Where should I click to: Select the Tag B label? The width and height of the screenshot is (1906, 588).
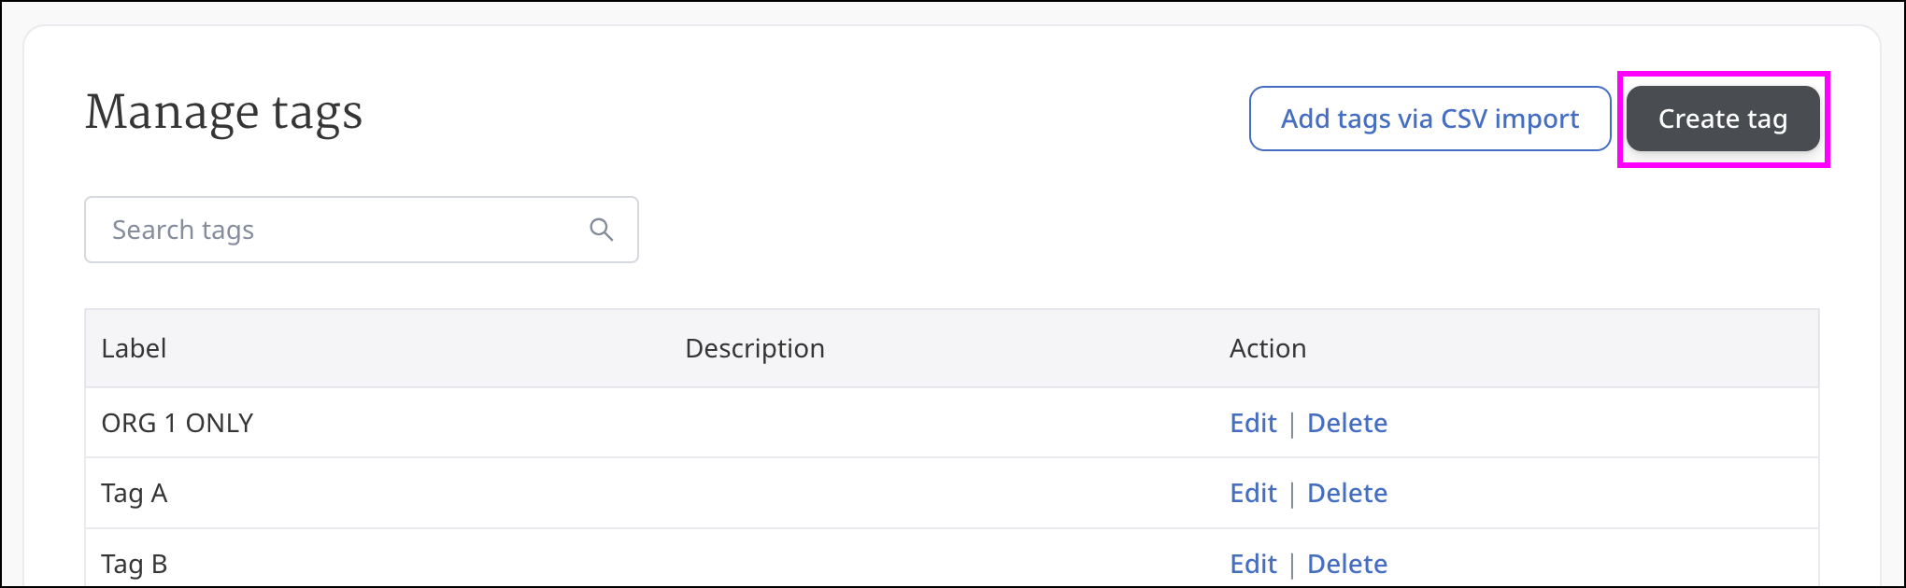(135, 564)
